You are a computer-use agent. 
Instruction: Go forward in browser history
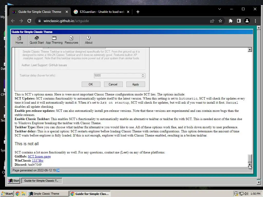(21, 21)
